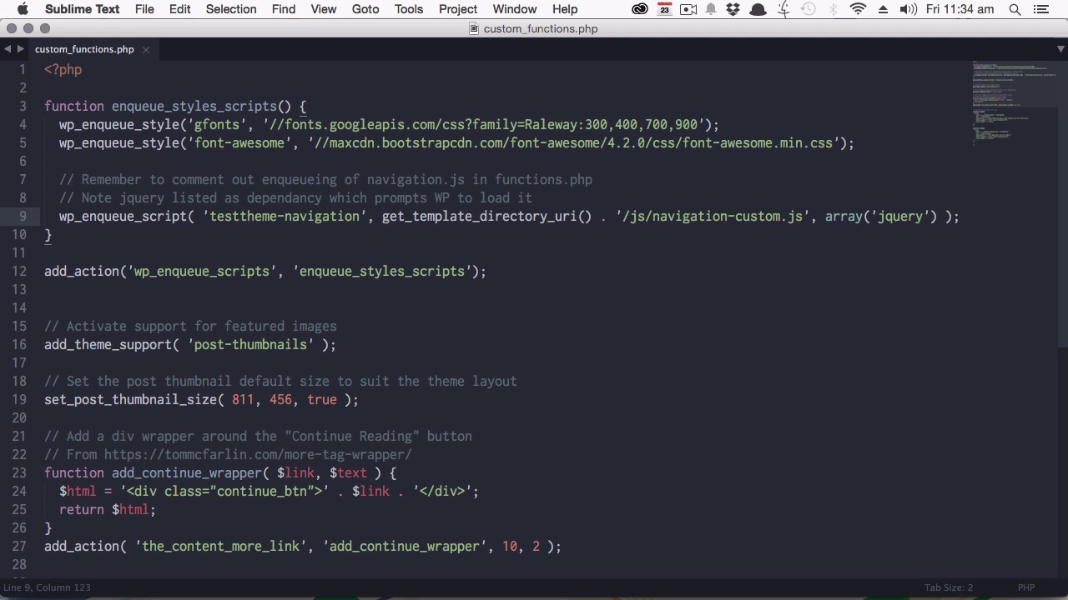The image size is (1068, 600).
Task: Click 'the_content_more_link' string
Action: tap(220, 547)
